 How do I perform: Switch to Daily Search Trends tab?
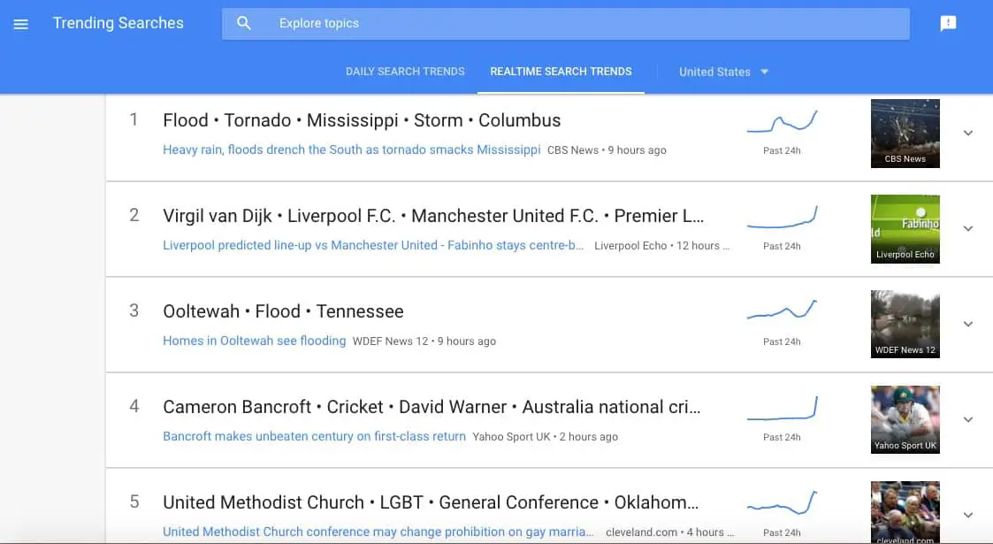[x=405, y=72]
